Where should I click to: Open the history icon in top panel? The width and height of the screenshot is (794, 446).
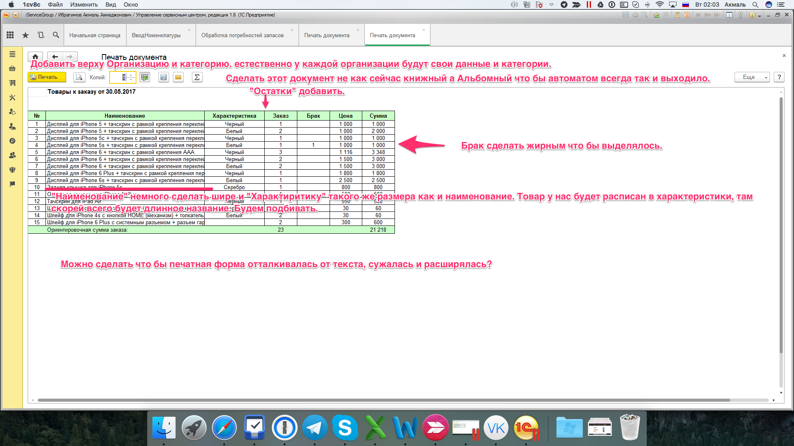41,35
